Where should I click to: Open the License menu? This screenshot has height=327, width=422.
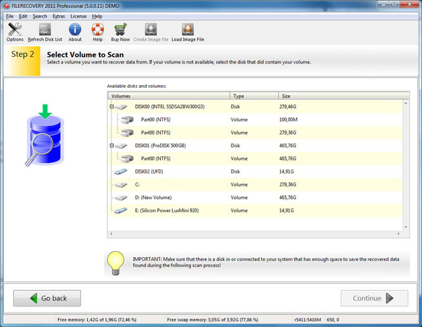point(78,16)
